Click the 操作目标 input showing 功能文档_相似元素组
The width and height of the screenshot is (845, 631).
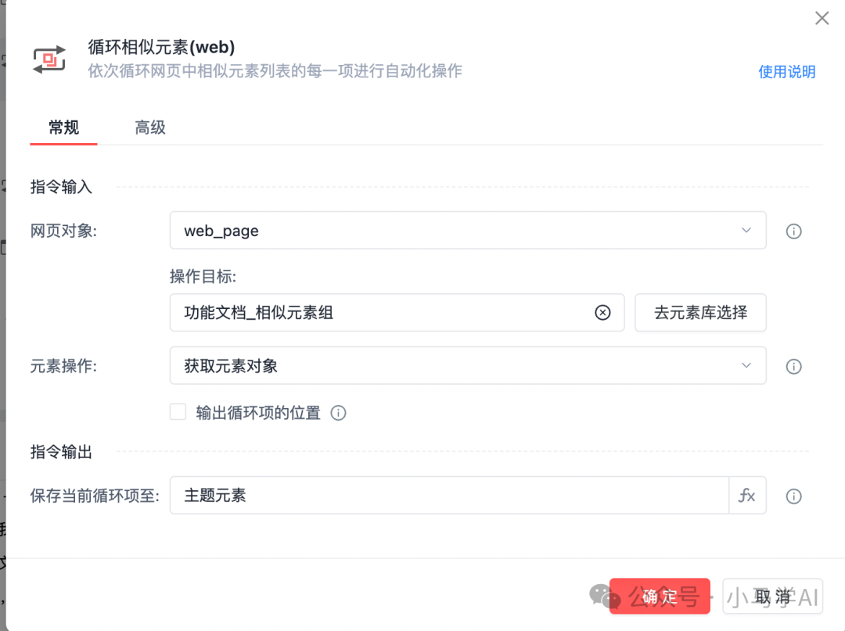pos(383,313)
